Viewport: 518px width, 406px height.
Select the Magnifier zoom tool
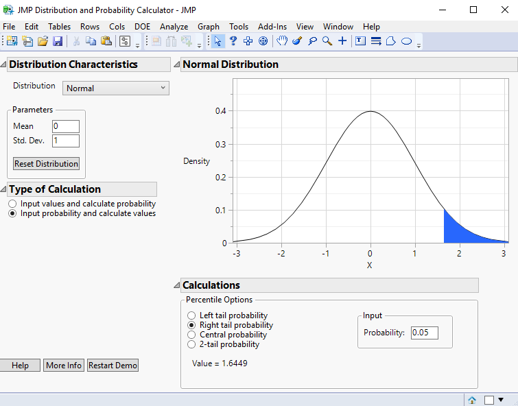click(327, 41)
